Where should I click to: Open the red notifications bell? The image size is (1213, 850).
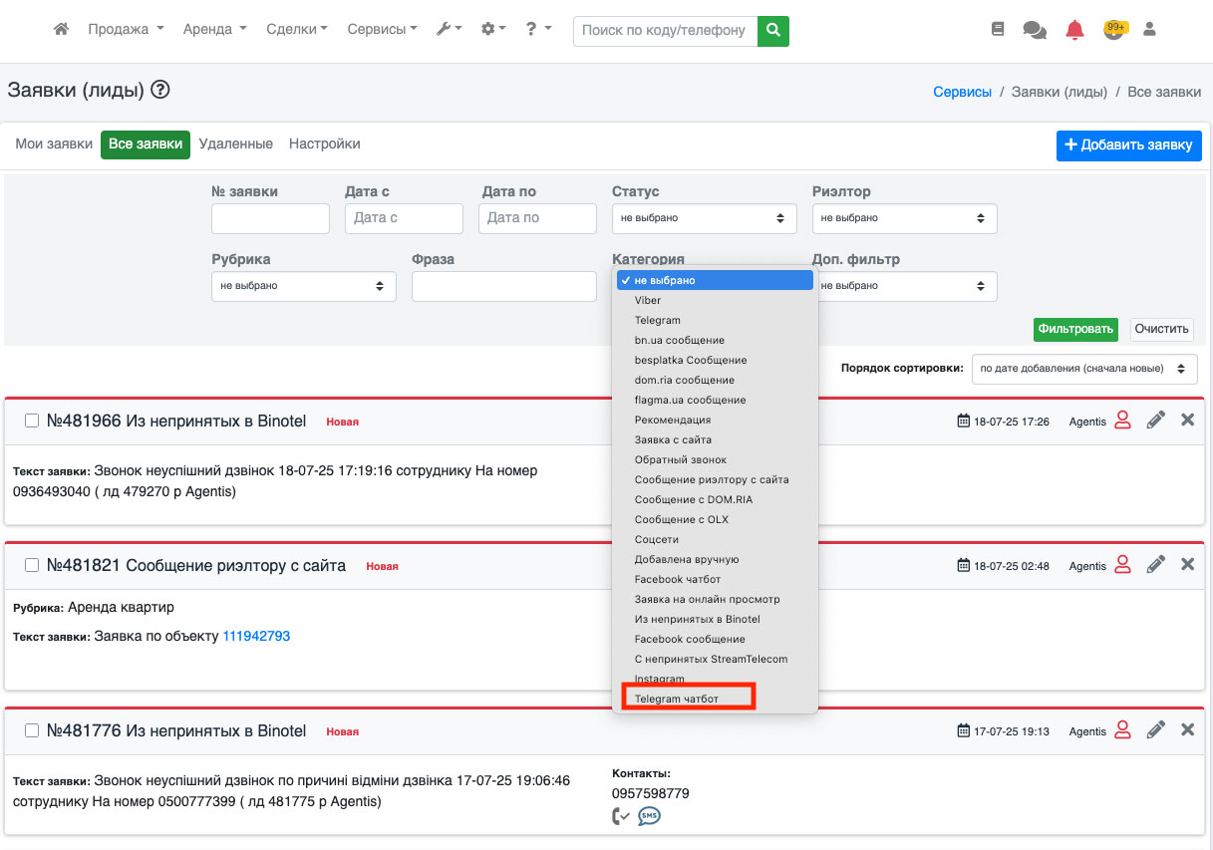click(1074, 31)
